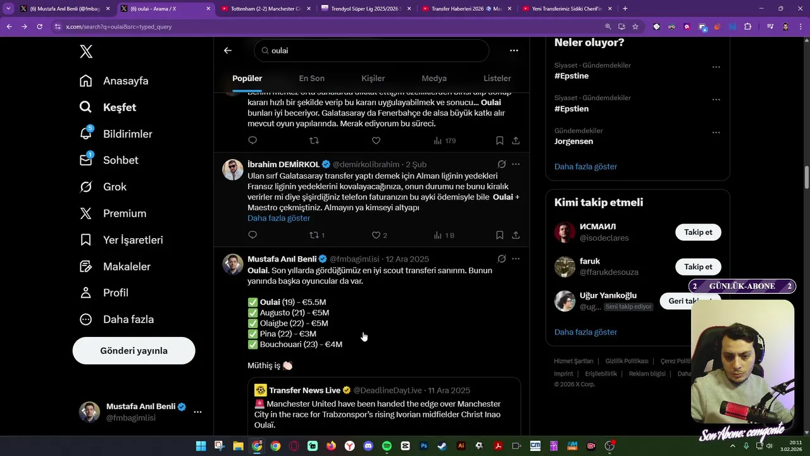Open more options on Mustafa Anıl Benli's tweet

[516, 259]
